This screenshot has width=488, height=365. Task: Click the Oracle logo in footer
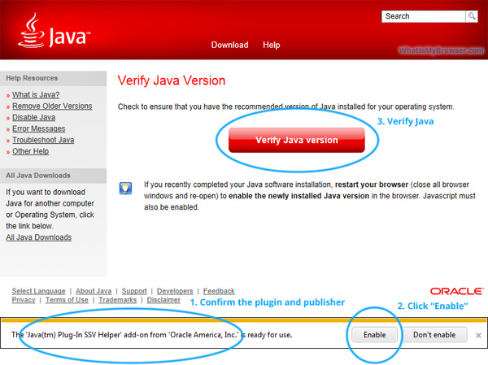coord(457,291)
